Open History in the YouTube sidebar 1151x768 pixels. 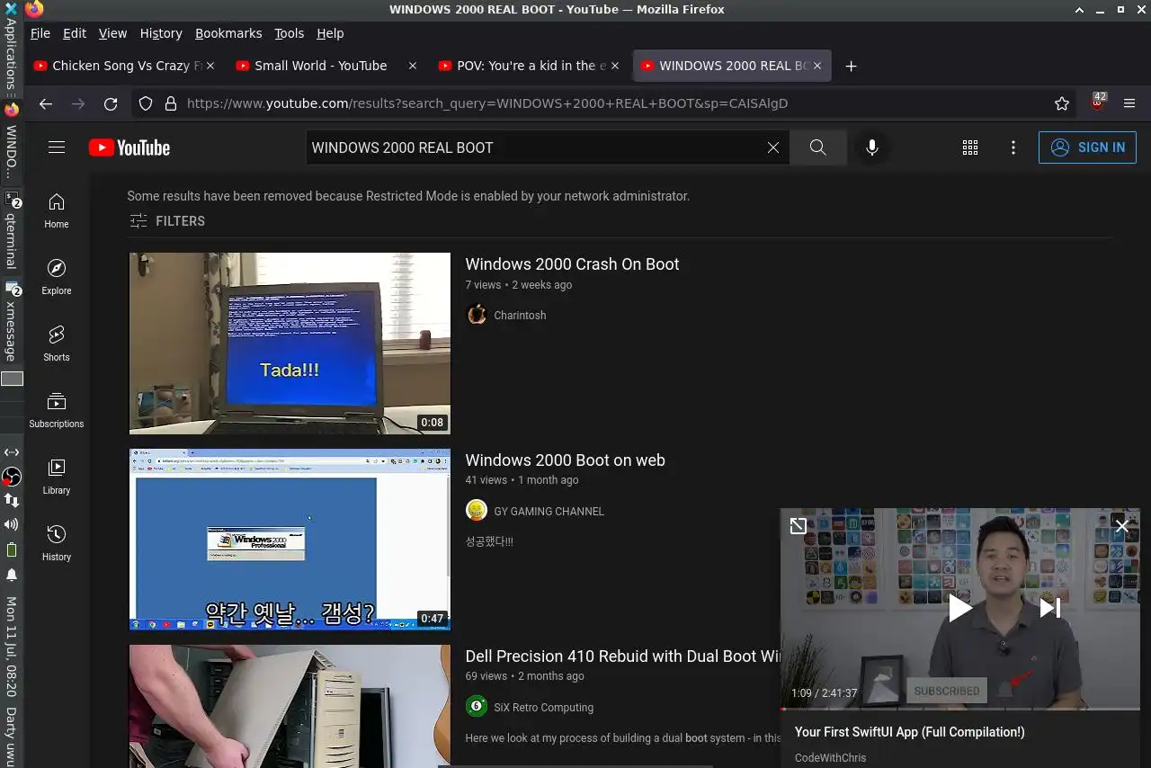pyautogui.click(x=57, y=543)
